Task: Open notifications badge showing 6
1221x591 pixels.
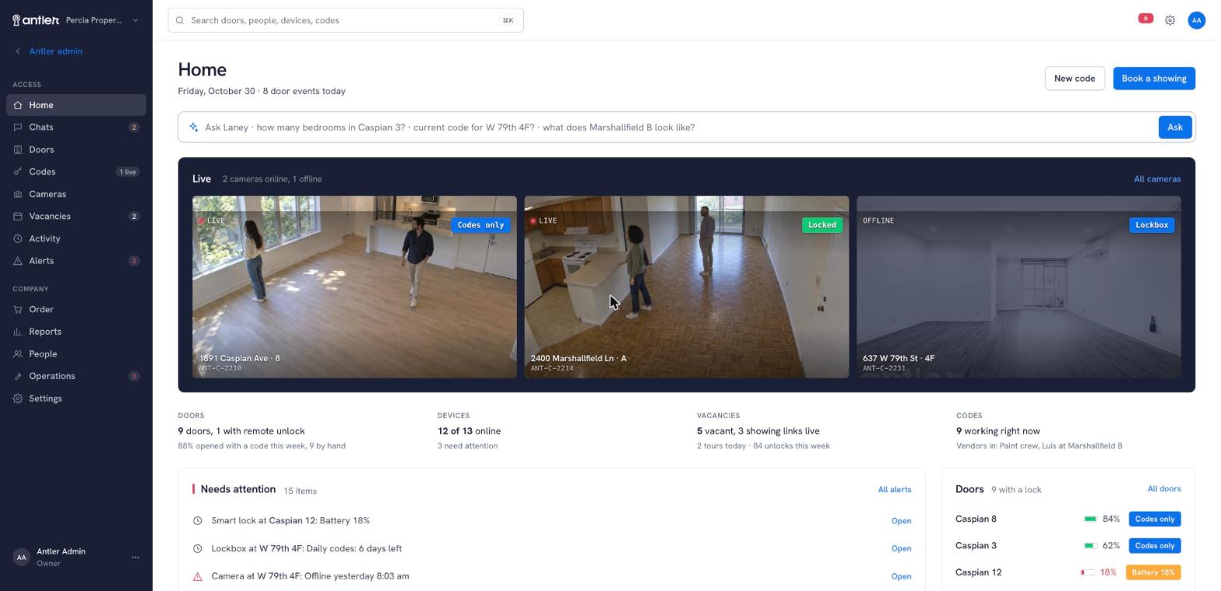Action: click(x=1145, y=18)
